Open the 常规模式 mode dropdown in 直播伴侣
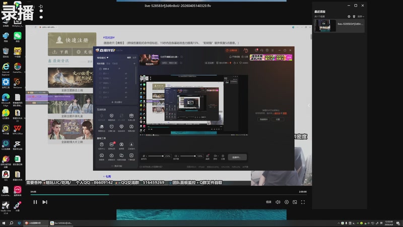The width and height of the screenshot is (403, 227). click(103, 58)
